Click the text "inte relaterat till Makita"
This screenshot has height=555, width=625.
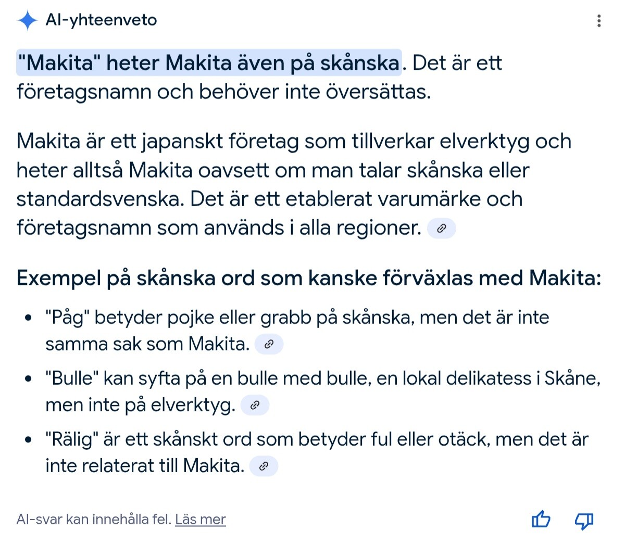tap(144, 466)
